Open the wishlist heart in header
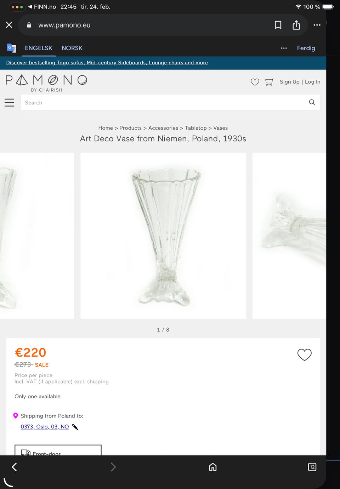Viewport: 340px width, 489px height. pyautogui.click(x=255, y=82)
